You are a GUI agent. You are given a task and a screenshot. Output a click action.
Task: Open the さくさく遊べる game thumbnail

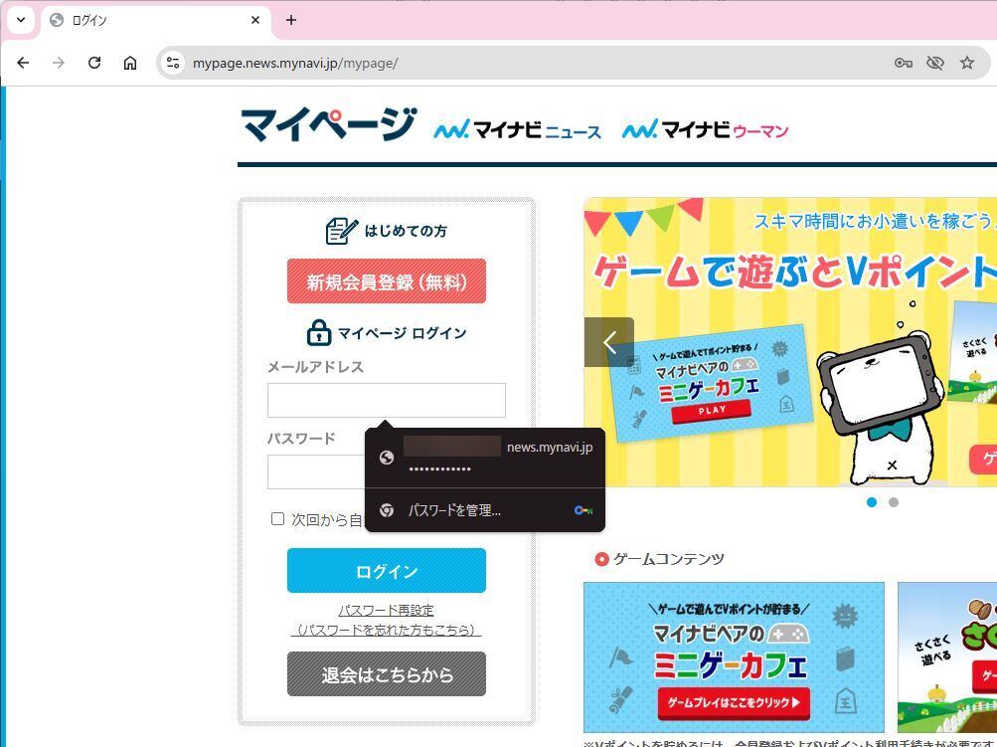[x=947, y=657]
